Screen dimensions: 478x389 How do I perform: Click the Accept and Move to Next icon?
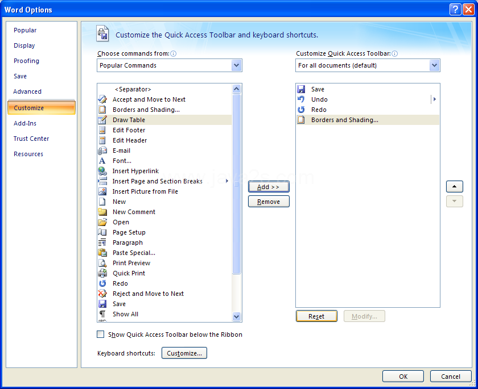pos(102,99)
